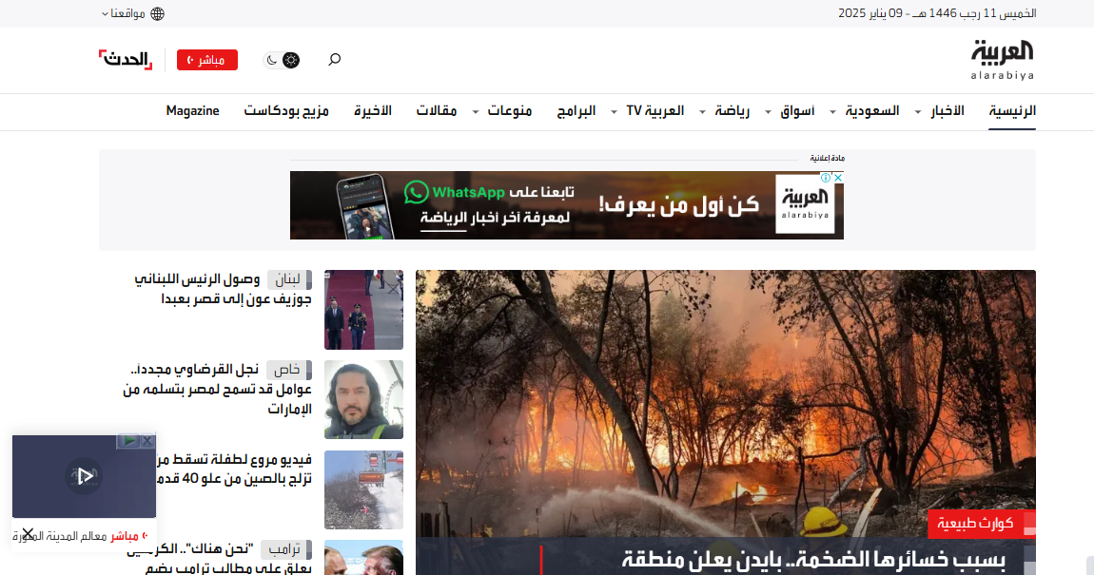The image size is (1094, 575).
Task: Click the لبنان tag label
Action: 289,280
